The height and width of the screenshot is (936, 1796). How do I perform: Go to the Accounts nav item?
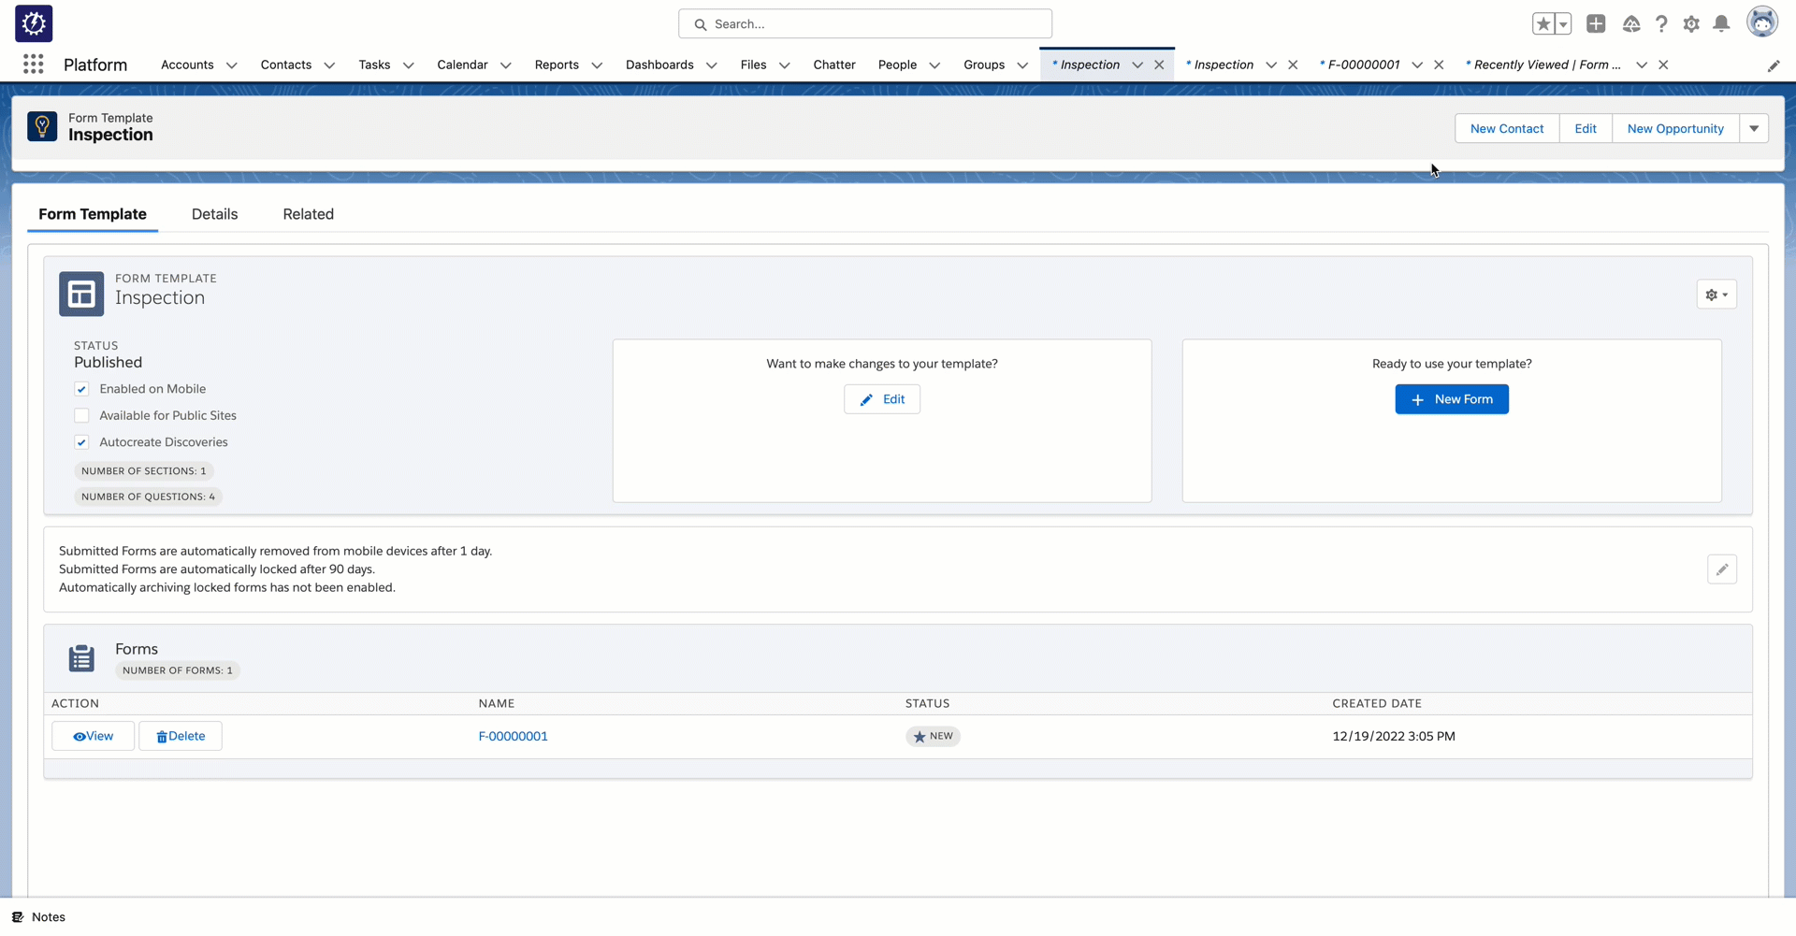coord(187,65)
